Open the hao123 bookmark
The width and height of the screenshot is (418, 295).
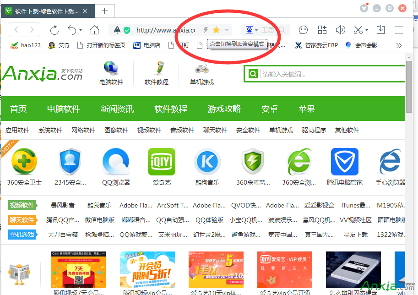coord(25,45)
